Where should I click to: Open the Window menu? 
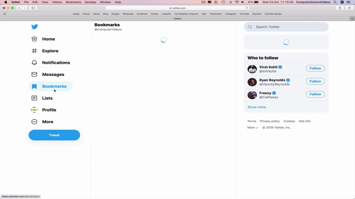coord(105,2)
